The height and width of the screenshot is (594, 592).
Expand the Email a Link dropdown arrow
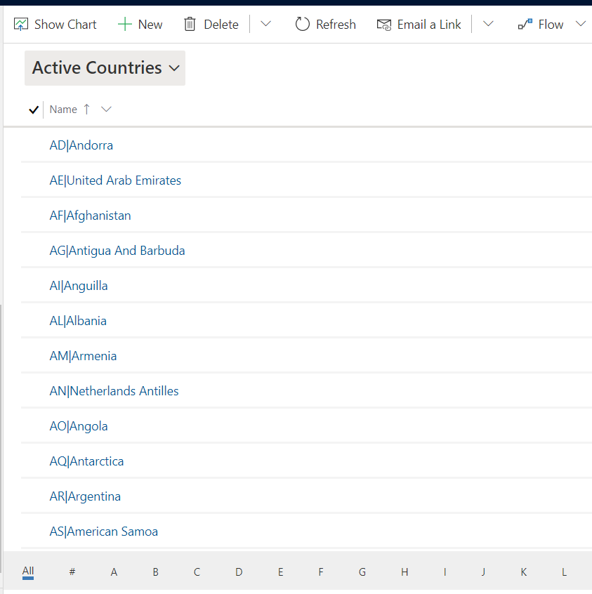tap(488, 25)
